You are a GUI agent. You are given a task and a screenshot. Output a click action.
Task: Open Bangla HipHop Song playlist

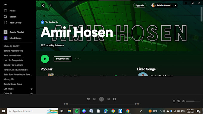pyautogui.click(x=13, y=65)
